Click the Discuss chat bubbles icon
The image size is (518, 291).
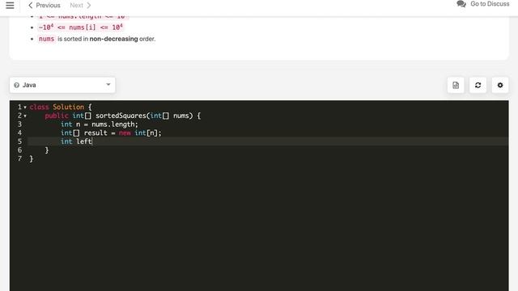click(461, 4)
